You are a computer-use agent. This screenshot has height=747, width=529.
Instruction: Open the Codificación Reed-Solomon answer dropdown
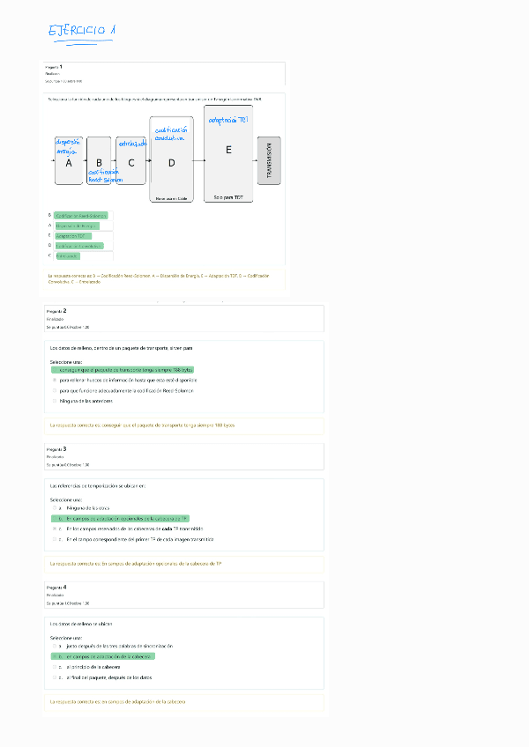pos(80,215)
